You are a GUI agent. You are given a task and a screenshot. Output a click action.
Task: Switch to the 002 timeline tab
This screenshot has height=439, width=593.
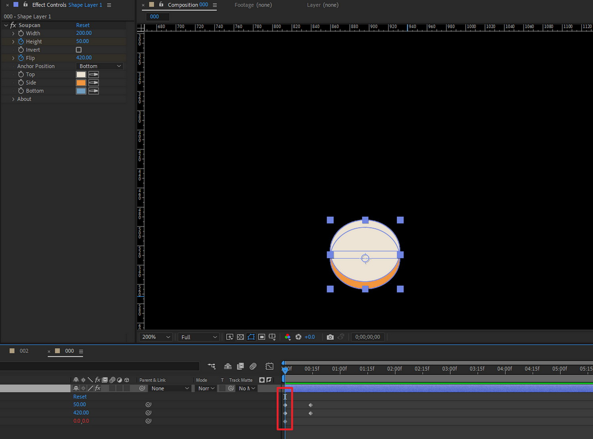[24, 351]
